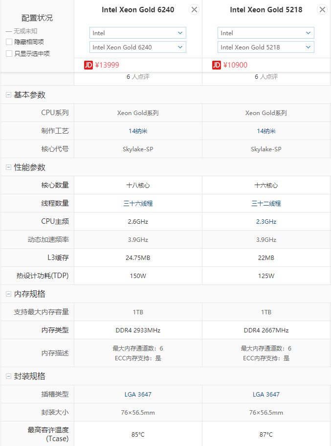Select the CPU系列 row label
Image resolution: width=331 pixels, height=446 pixels.
pyautogui.click(x=55, y=113)
